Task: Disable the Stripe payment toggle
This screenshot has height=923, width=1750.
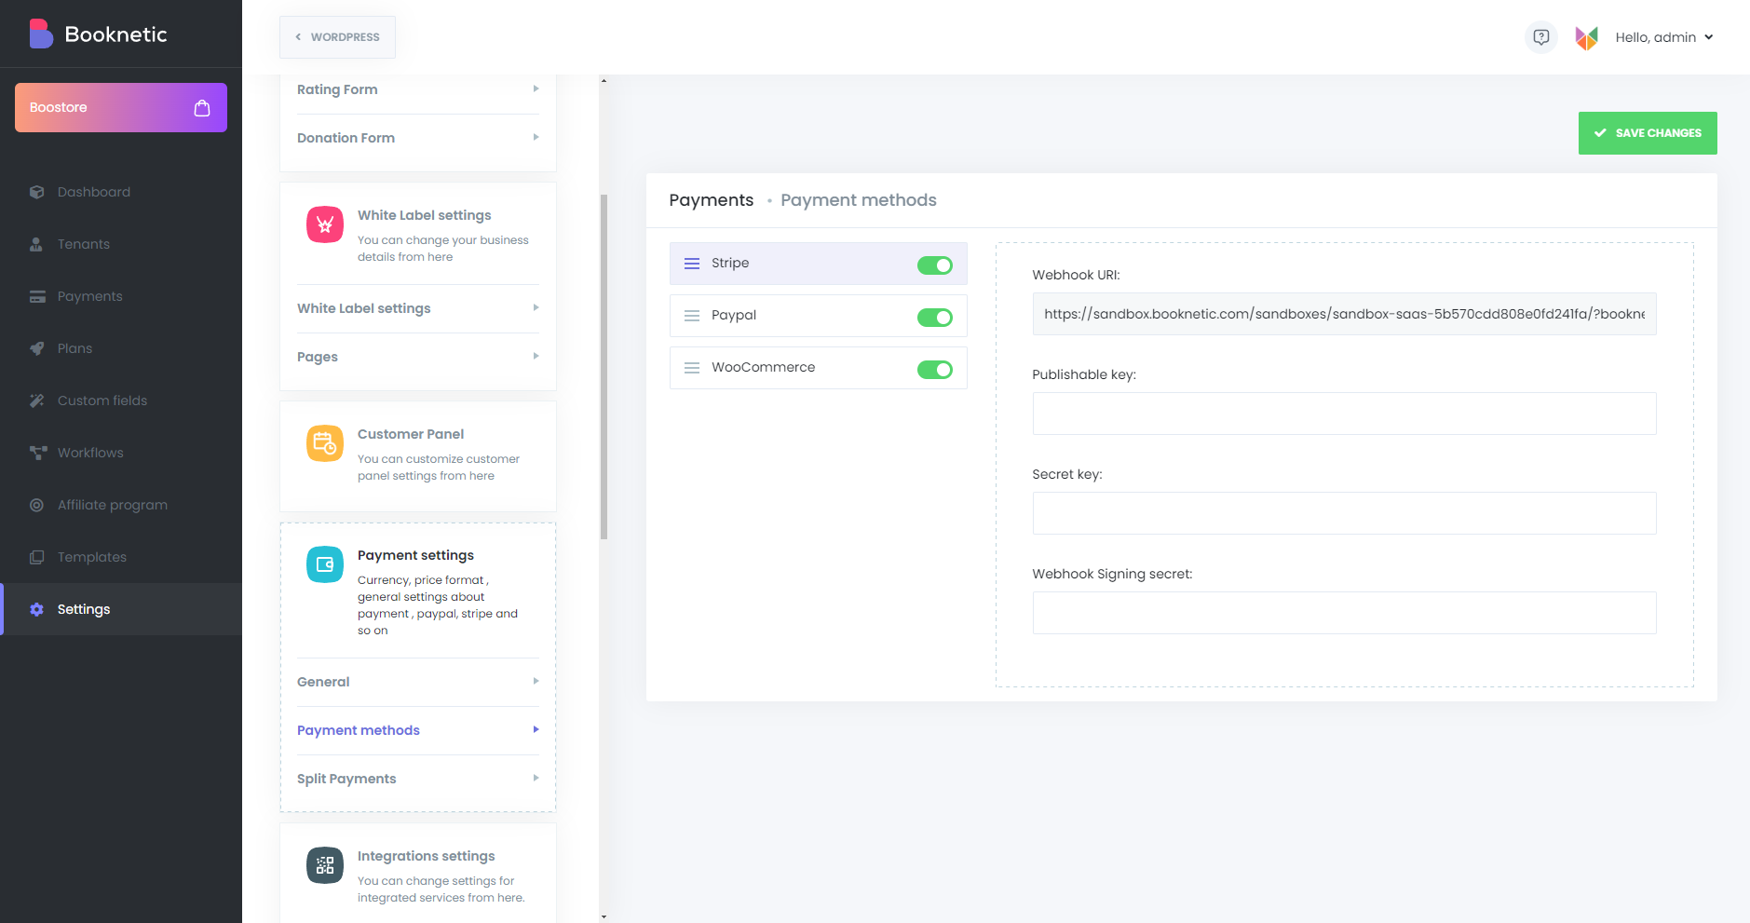Action: coord(935,265)
